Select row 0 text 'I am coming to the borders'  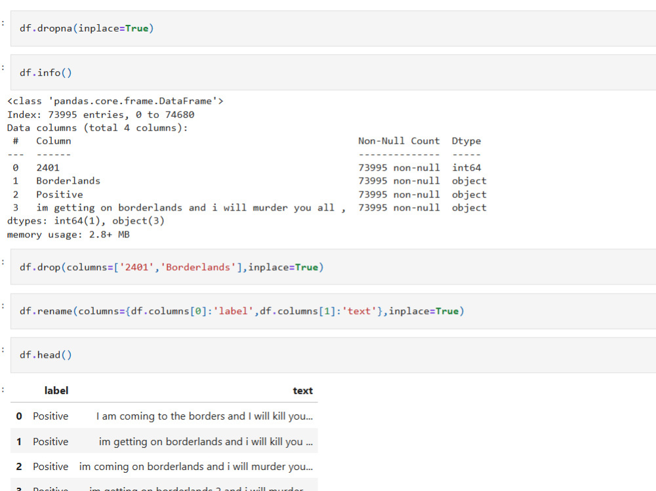[x=204, y=416]
